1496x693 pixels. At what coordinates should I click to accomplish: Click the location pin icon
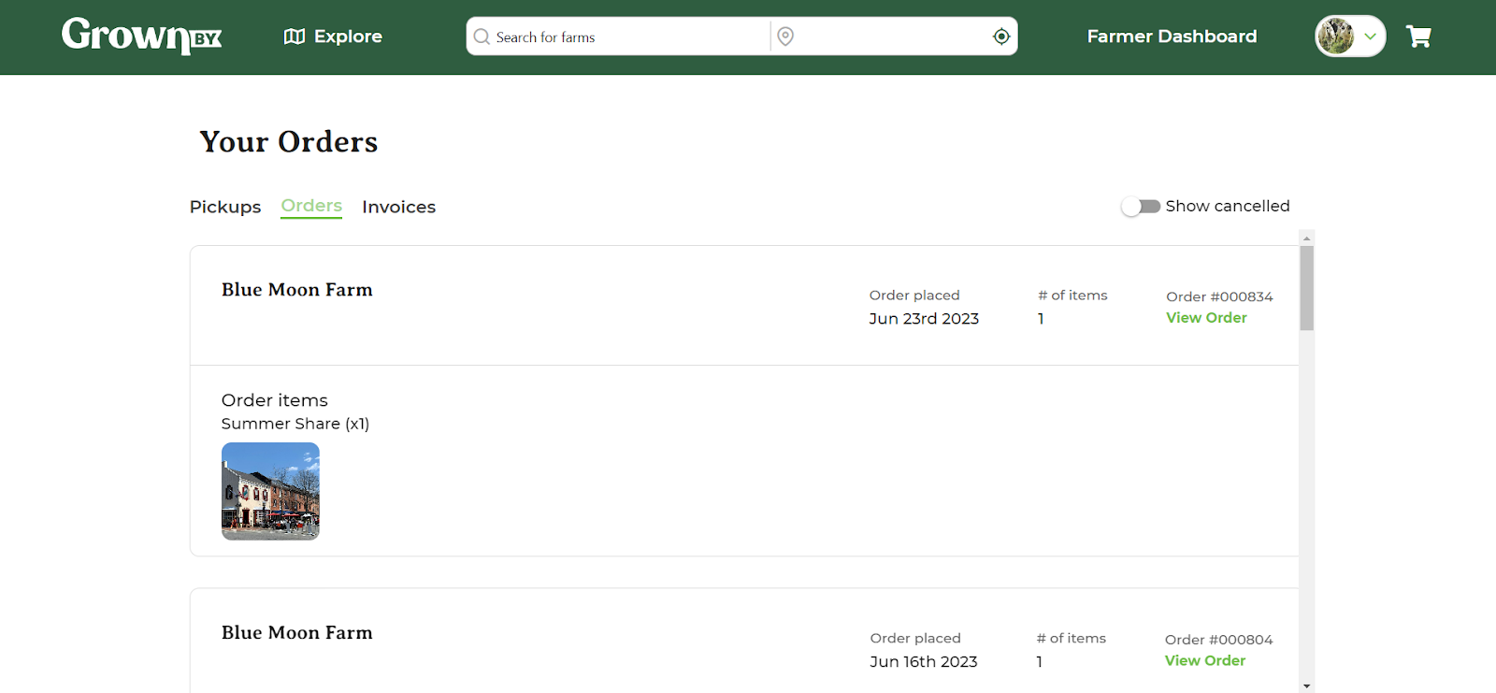pos(785,36)
